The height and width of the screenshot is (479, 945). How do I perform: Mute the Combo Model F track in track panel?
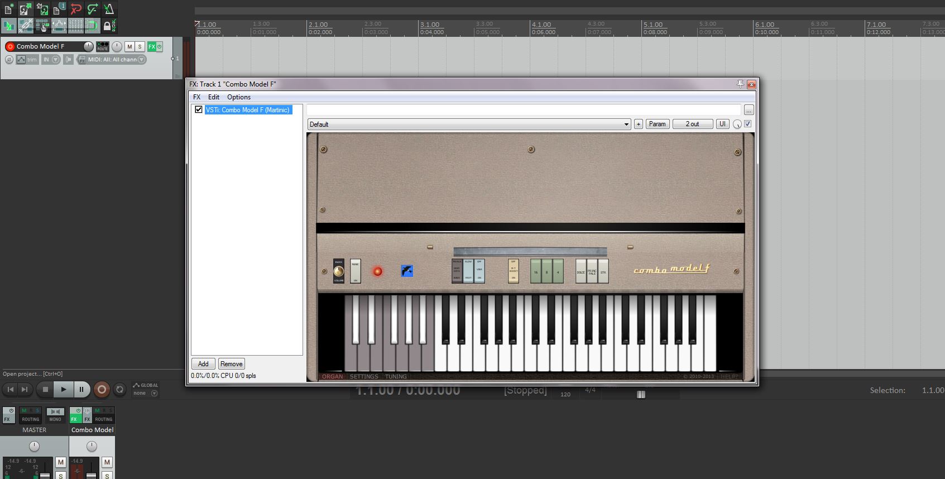coord(129,46)
